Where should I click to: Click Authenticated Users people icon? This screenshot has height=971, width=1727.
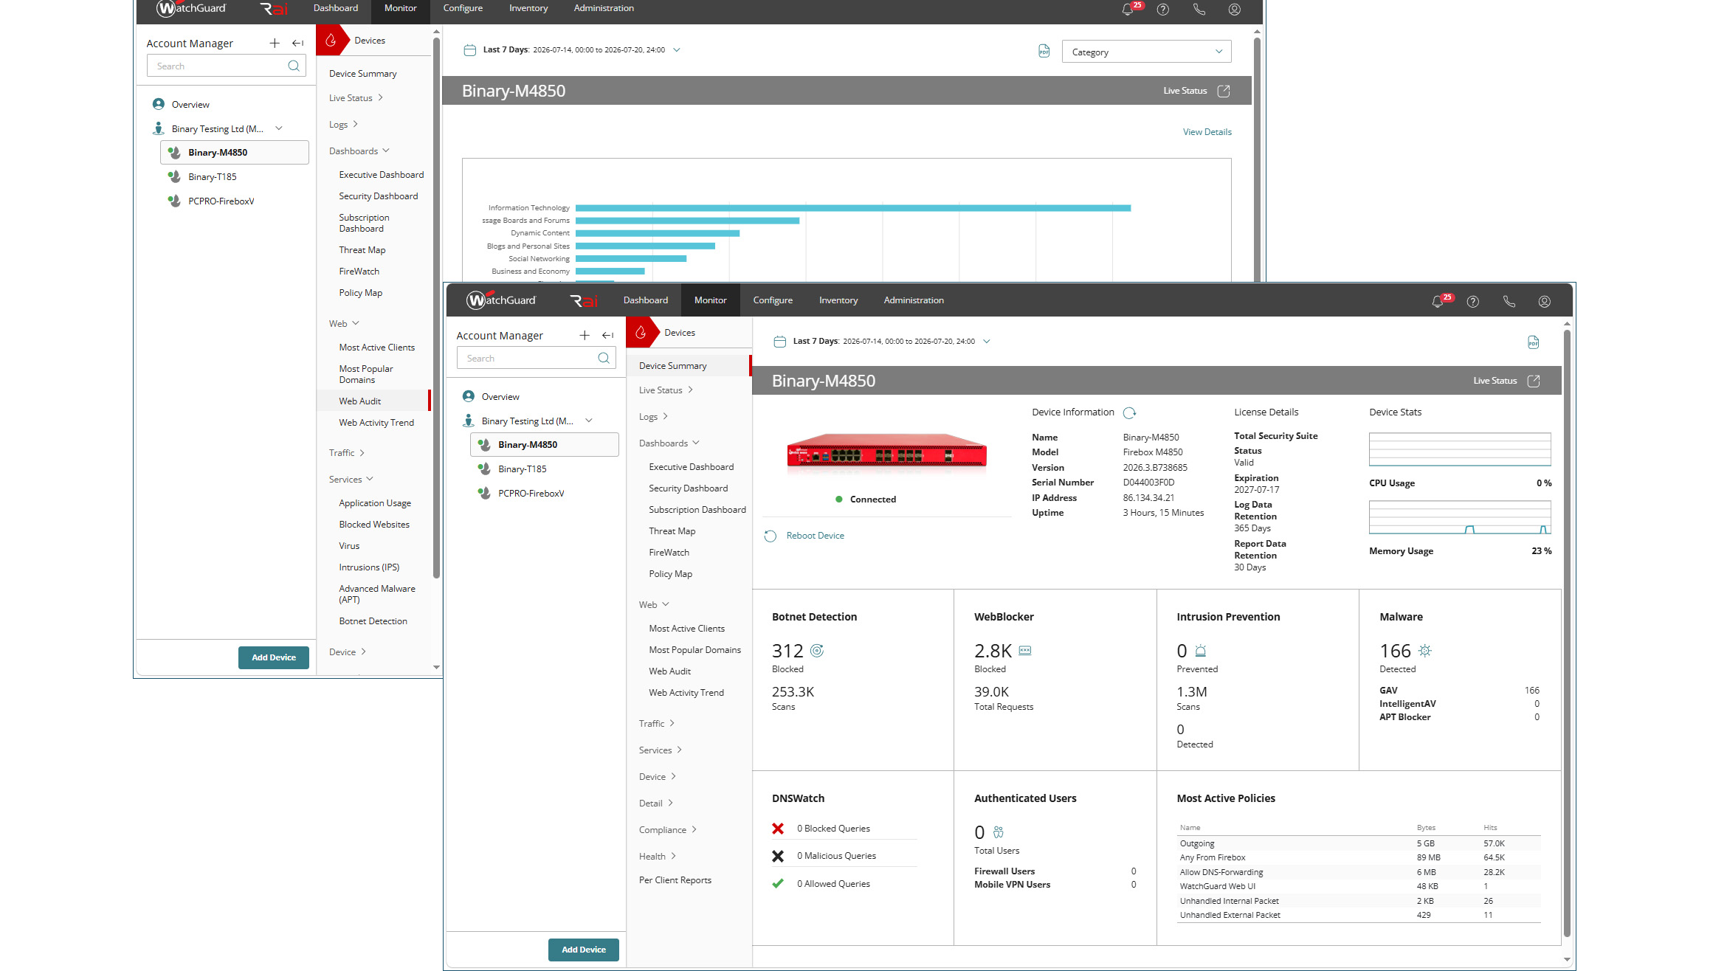[x=999, y=832]
